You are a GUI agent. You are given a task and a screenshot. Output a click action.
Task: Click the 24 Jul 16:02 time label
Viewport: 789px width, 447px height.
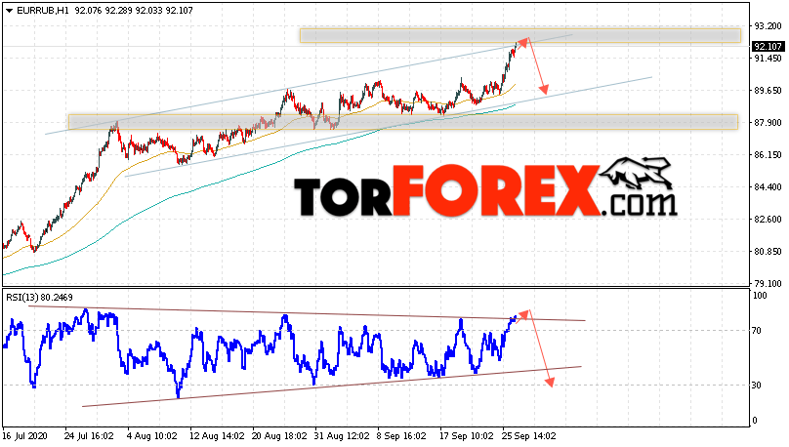pyautogui.click(x=89, y=436)
